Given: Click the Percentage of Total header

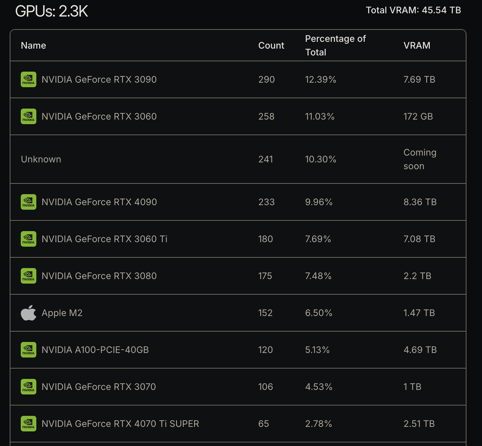Looking at the screenshot, I should pyautogui.click(x=335, y=46).
